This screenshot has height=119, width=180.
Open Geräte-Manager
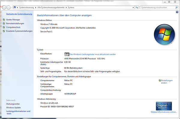click(x=13, y=20)
